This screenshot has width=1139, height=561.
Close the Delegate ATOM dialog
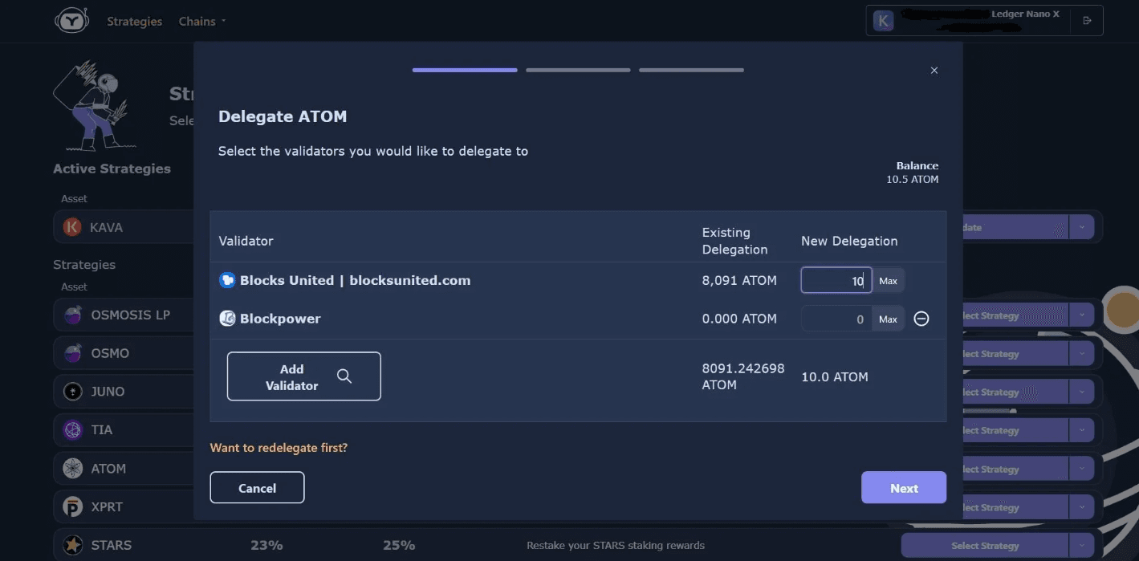pyautogui.click(x=934, y=71)
